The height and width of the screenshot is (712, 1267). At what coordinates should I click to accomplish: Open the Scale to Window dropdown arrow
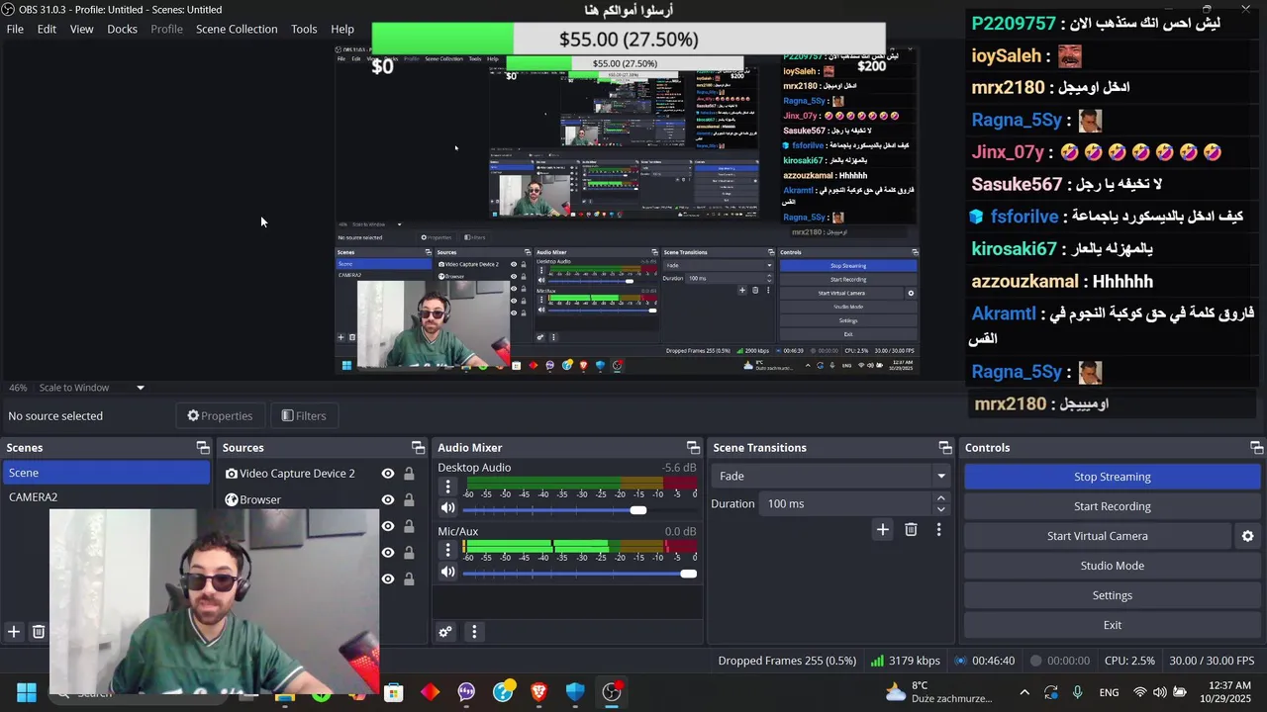point(140,388)
